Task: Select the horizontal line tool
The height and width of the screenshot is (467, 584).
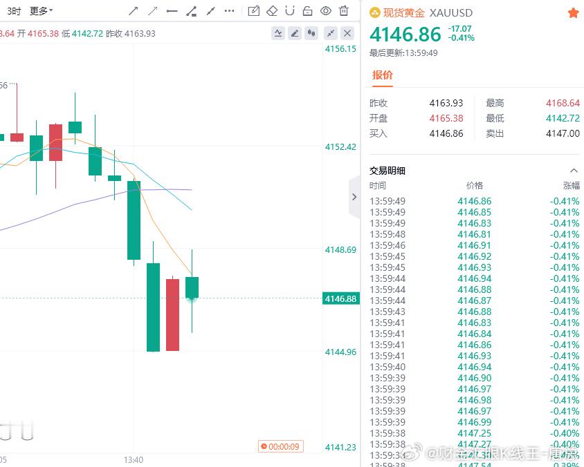Action: click(x=172, y=10)
